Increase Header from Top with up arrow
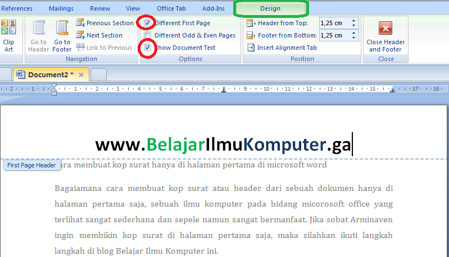This screenshot has height=257, width=449. pyautogui.click(x=354, y=21)
